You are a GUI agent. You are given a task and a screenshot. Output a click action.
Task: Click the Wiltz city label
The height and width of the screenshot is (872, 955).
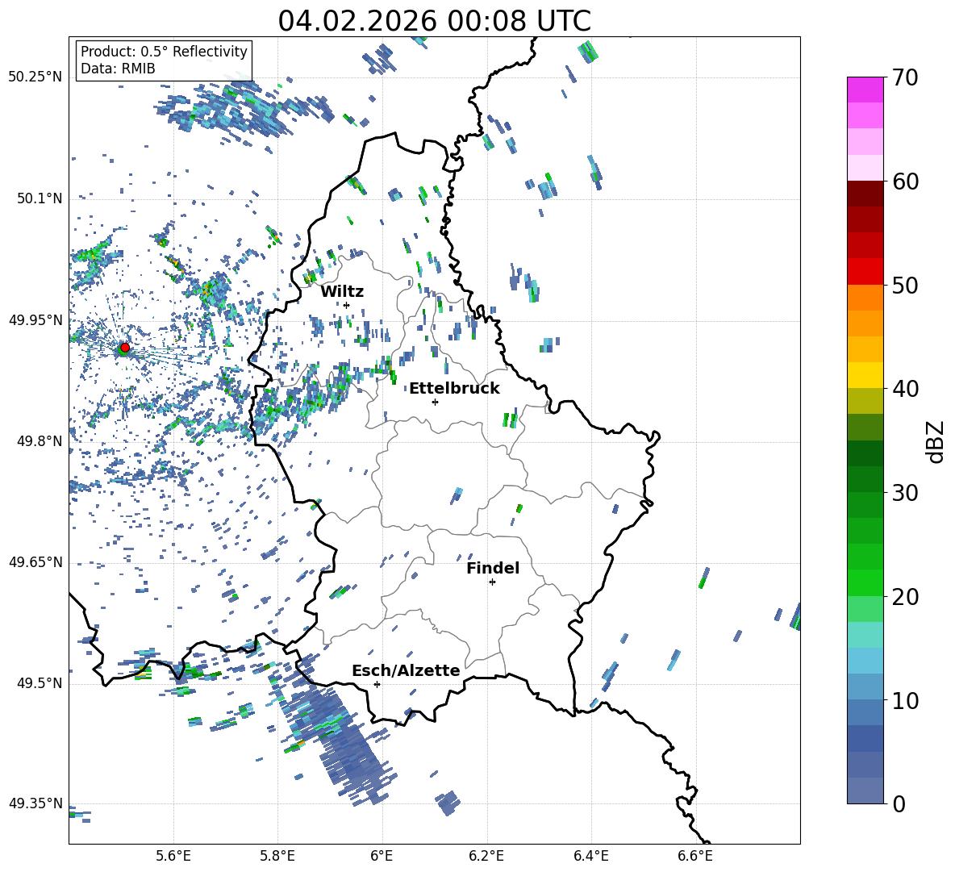(x=342, y=292)
